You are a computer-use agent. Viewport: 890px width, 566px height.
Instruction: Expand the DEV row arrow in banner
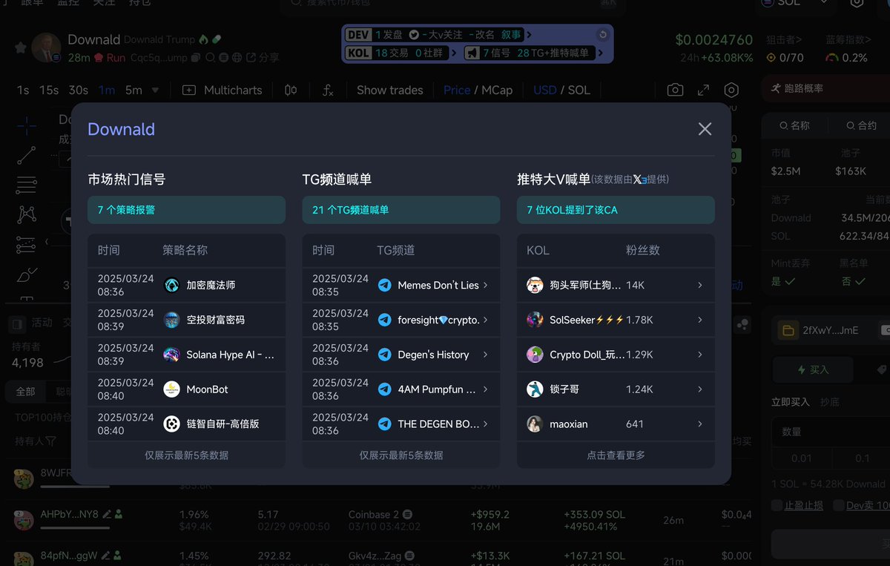[529, 35]
